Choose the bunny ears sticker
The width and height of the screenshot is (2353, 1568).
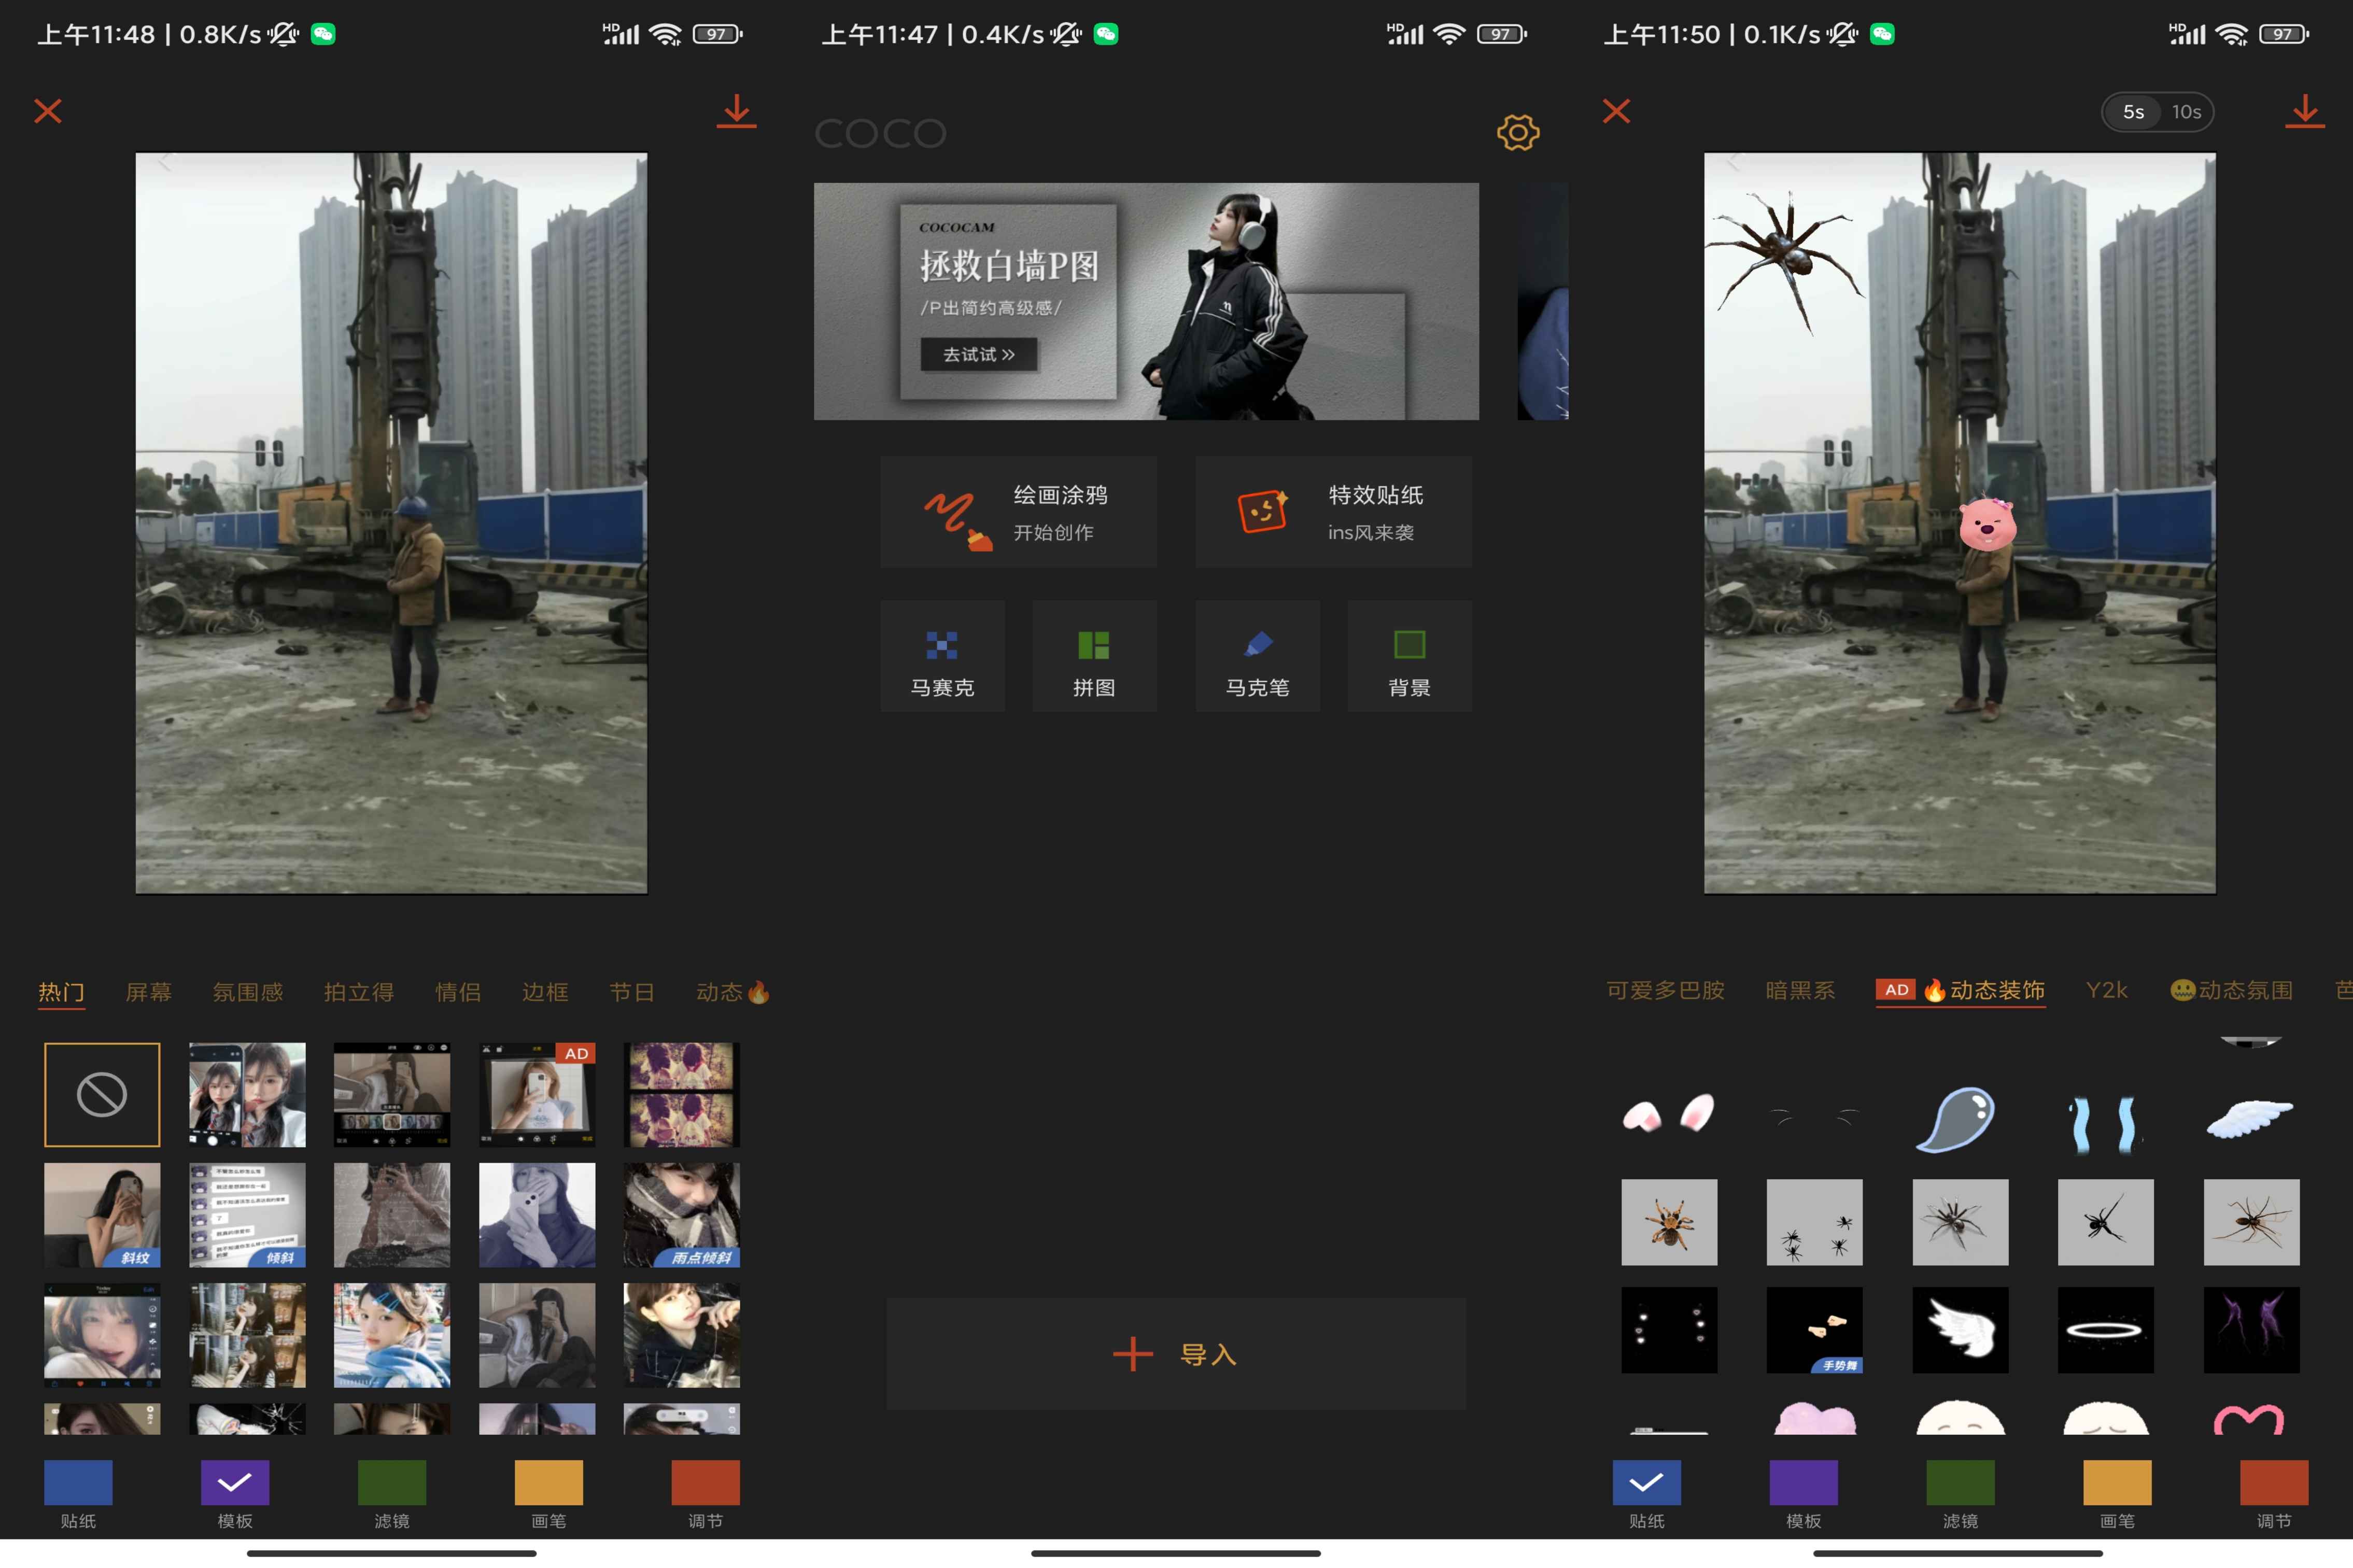click(x=1669, y=1113)
